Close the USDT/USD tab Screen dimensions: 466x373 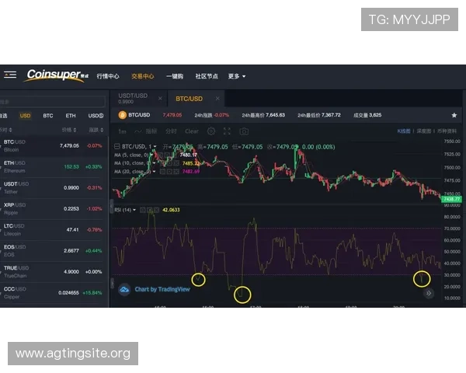pyautogui.click(x=160, y=98)
